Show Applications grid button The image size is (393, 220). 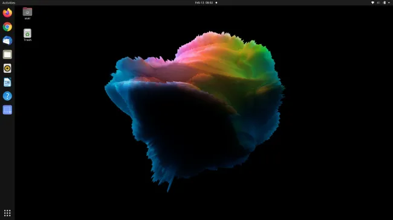coord(7,213)
